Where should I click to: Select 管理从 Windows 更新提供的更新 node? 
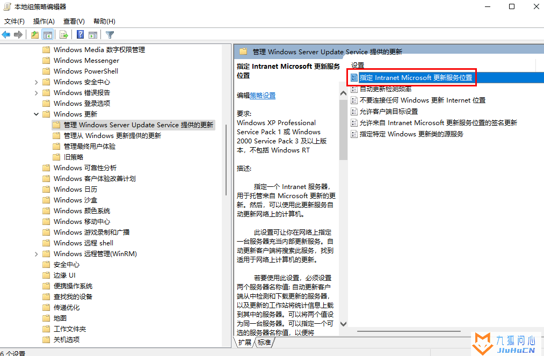pos(112,136)
